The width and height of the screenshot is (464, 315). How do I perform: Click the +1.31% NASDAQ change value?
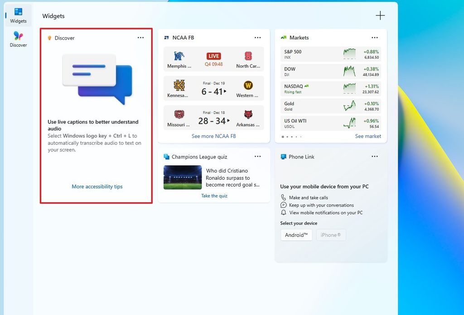click(x=372, y=86)
